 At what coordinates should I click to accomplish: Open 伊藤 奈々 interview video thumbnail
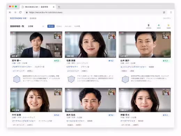(x=145, y=100)
